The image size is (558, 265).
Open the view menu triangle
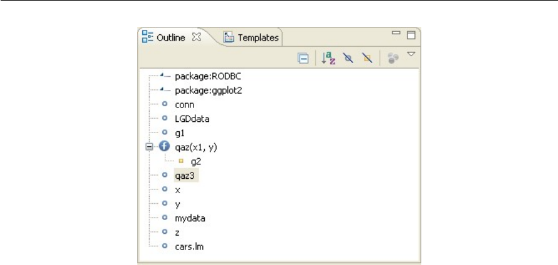(x=411, y=54)
